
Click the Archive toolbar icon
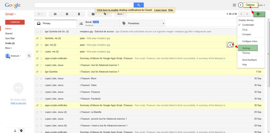pos(55,14)
